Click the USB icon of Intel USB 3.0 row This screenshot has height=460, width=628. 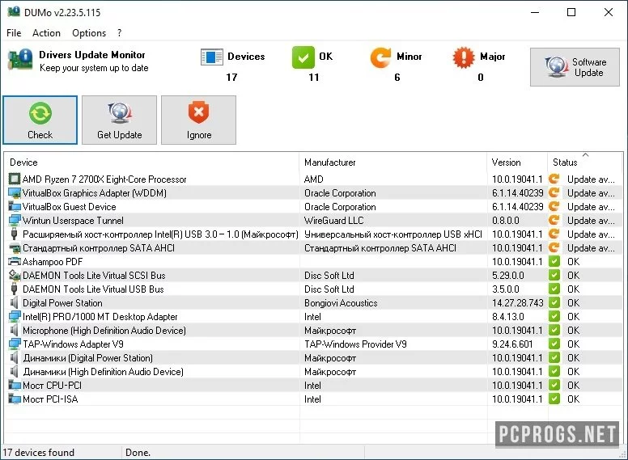point(15,234)
